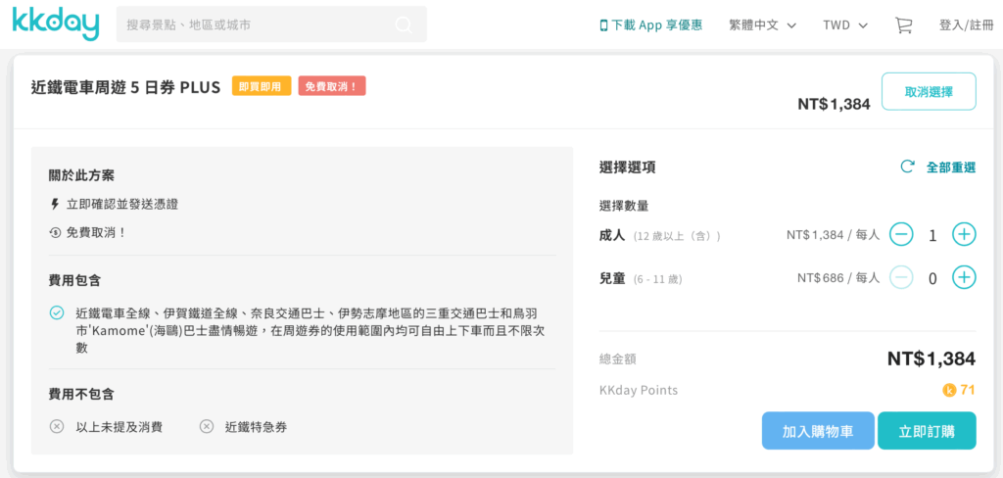
Task: Click the checkmark icon under 費用包含
Action: [x=57, y=312]
